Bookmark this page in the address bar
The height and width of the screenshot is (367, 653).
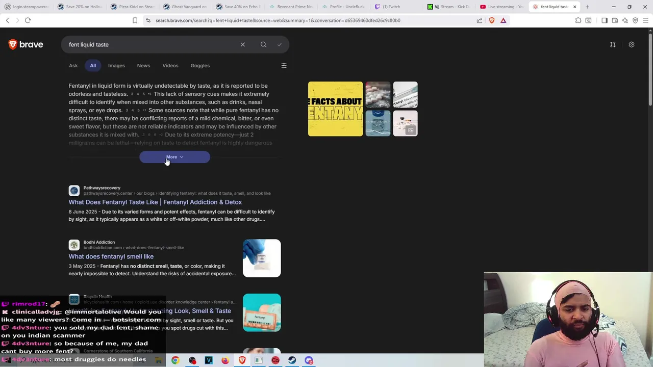(x=135, y=20)
